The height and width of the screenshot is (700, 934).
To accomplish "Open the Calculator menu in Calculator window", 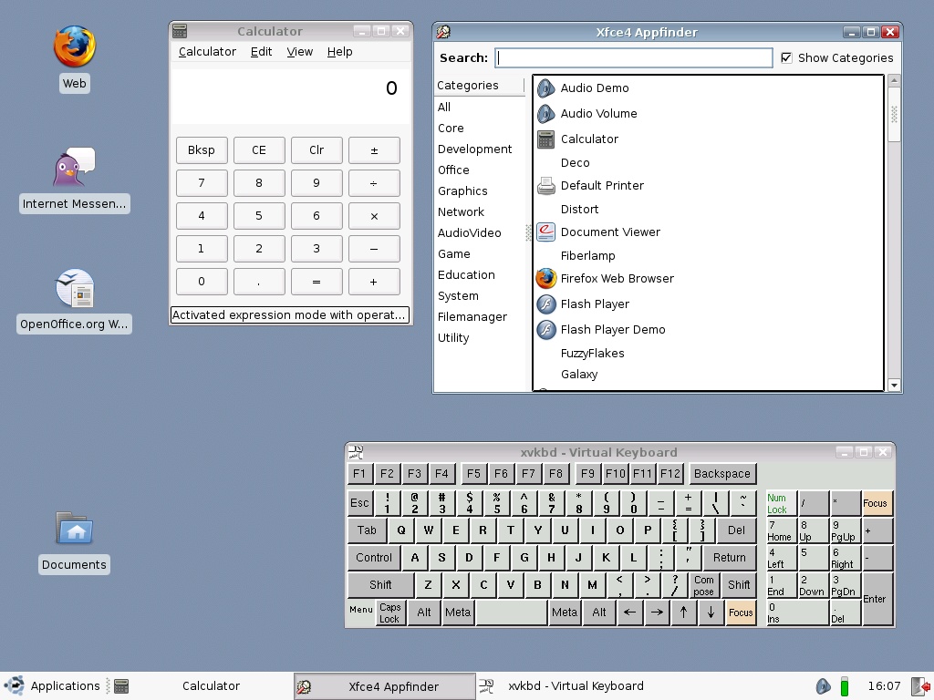I will pos(207,52).
